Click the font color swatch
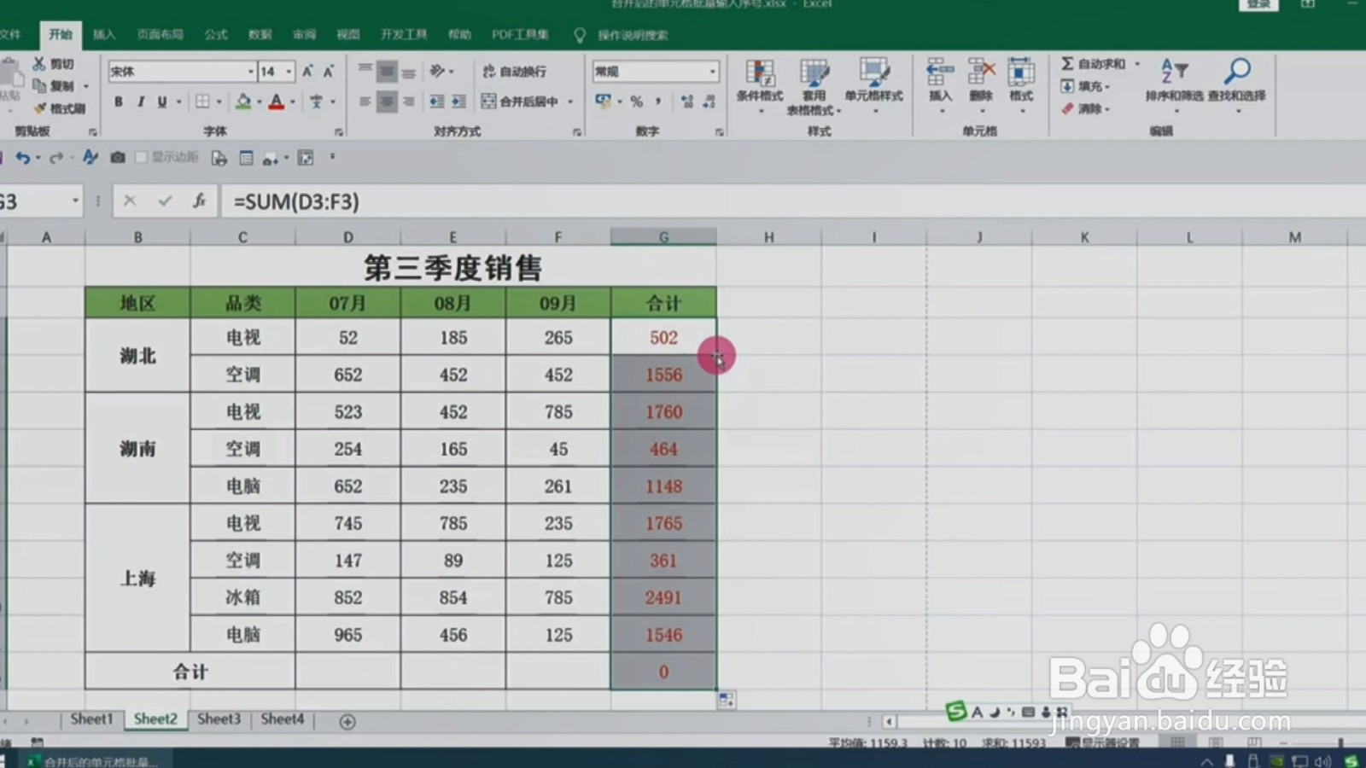1366x768 pixels. pyautogui.click(x=277, y=102)
